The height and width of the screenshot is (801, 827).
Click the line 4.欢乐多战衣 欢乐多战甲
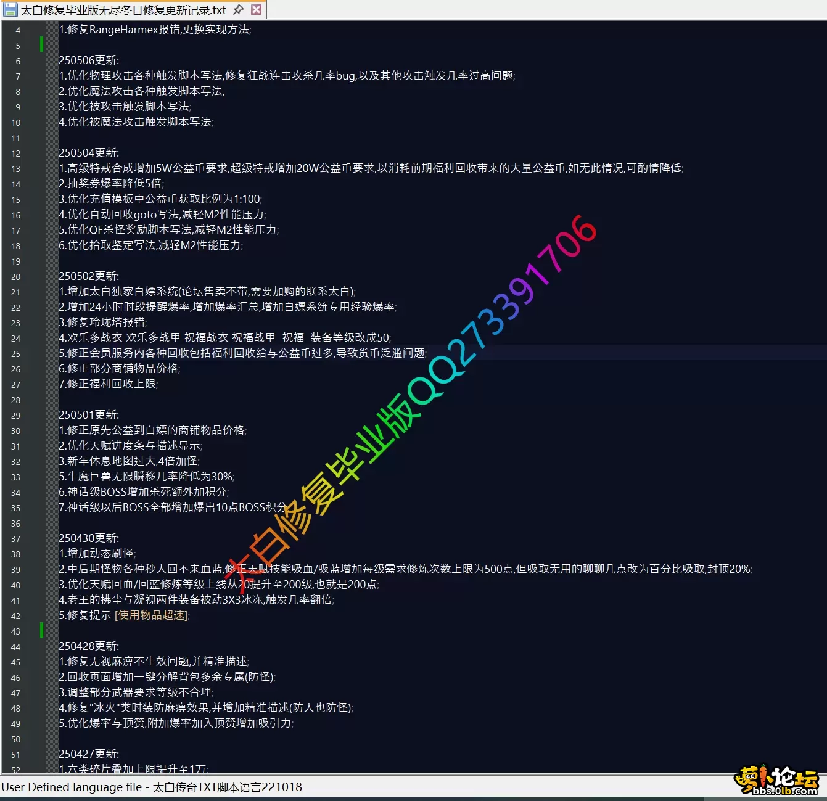[x=225, y=338]
